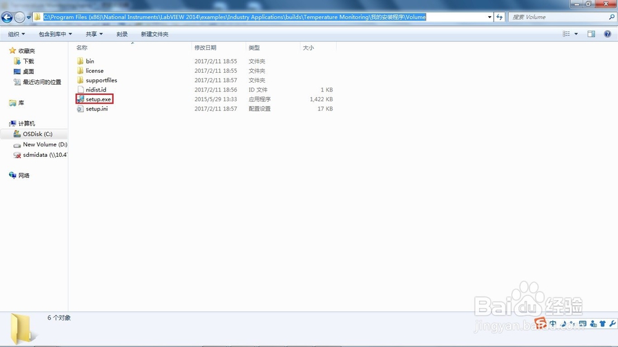The width and height of the screenshot is (618, 347).
Task: Select the setup.exe application icon
Action: click(80, 99)
